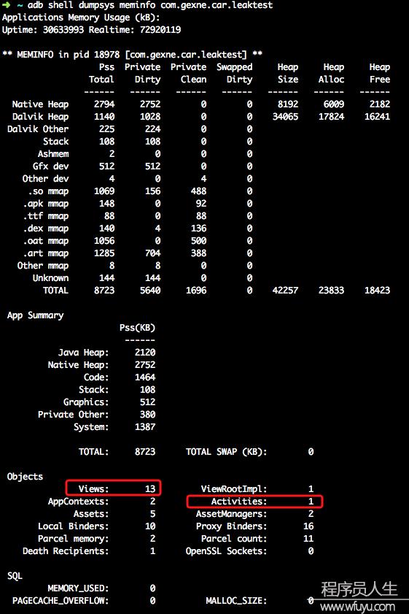This screenshot has height=614, width=409.
Task: Click the Graphics value 512
Action: pos(147,402)
